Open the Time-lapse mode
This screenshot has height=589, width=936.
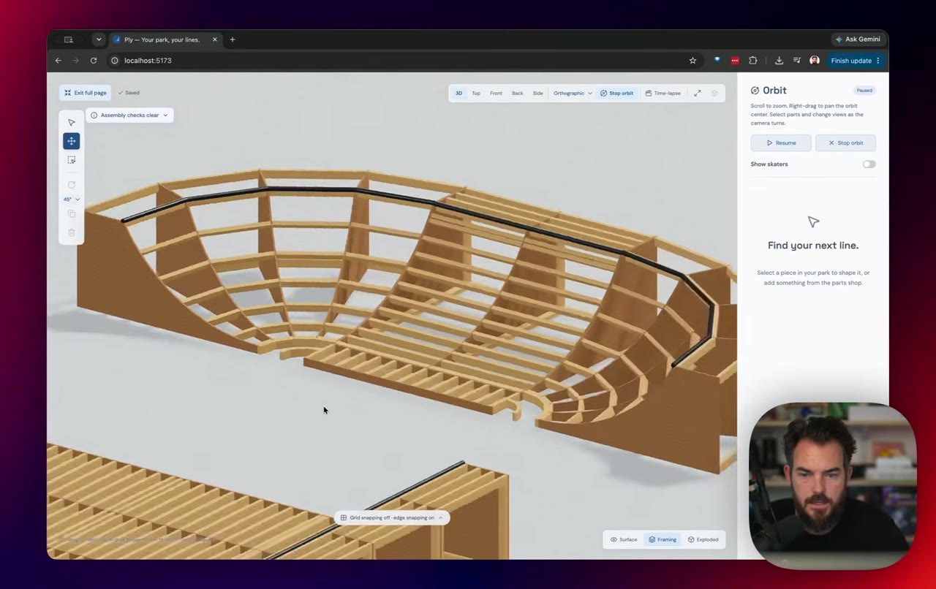663,94
